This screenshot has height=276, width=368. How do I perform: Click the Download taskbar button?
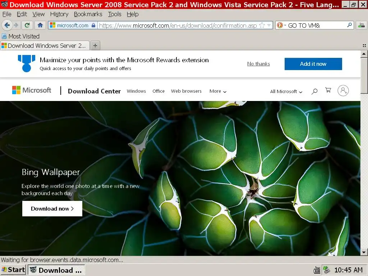(56, 270)
